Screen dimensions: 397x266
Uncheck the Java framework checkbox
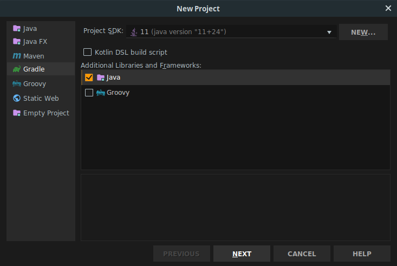tap(89, 77)
